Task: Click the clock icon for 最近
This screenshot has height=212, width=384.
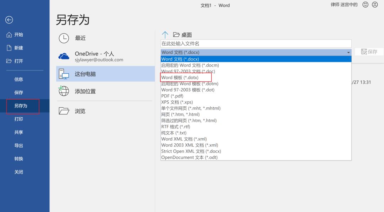Action: [x=64, y=38]
